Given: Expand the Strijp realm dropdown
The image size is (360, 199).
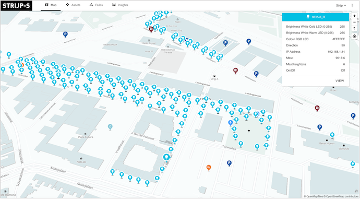Looking at the screenshot, I should pyautogui.click(x=341, y=6).
